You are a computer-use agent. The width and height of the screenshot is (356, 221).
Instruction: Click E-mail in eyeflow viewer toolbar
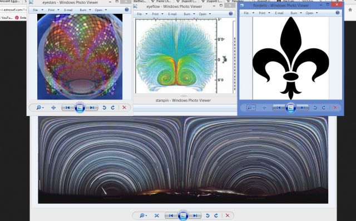(172, 14)
